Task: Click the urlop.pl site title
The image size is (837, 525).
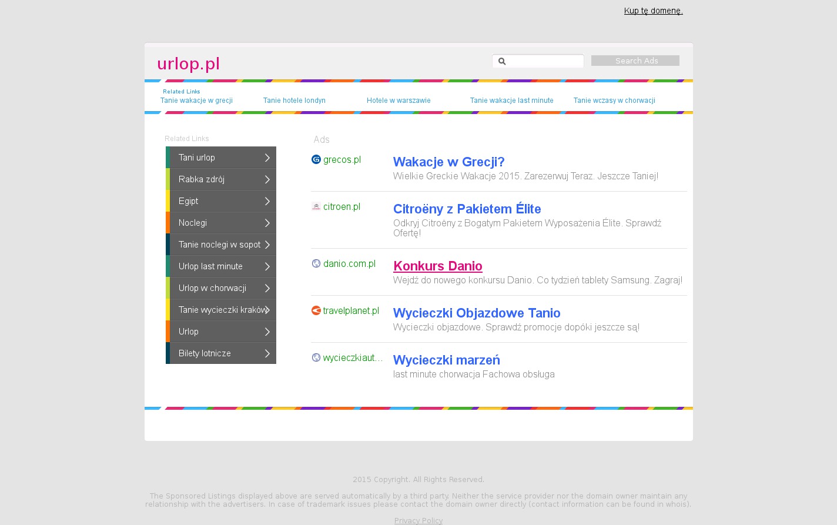Action: tap(188, 63)
